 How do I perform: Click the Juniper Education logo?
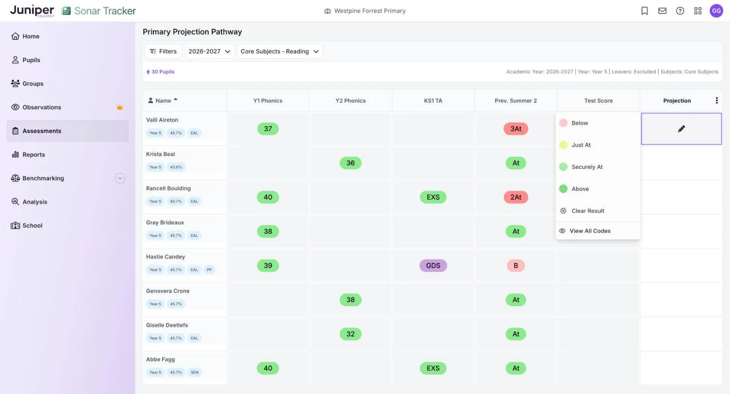tap(32, 11)
